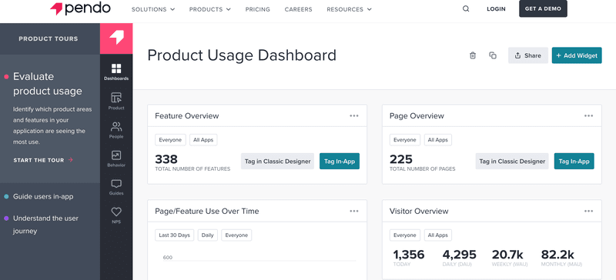This screenshot has height=280, width=616.
Task: Click the 82.2k Monthly (MAU) value
Action: (557, 255)
